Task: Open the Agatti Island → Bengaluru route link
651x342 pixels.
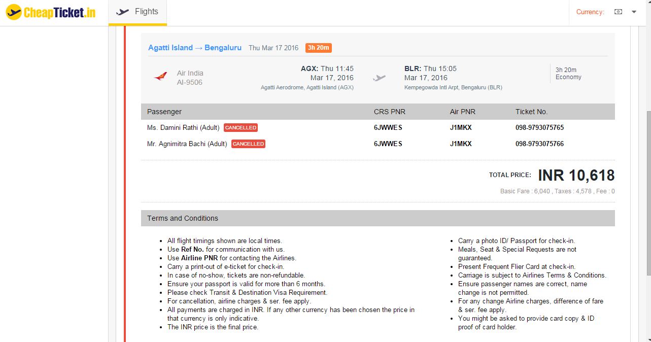Action: click(195, 48)
